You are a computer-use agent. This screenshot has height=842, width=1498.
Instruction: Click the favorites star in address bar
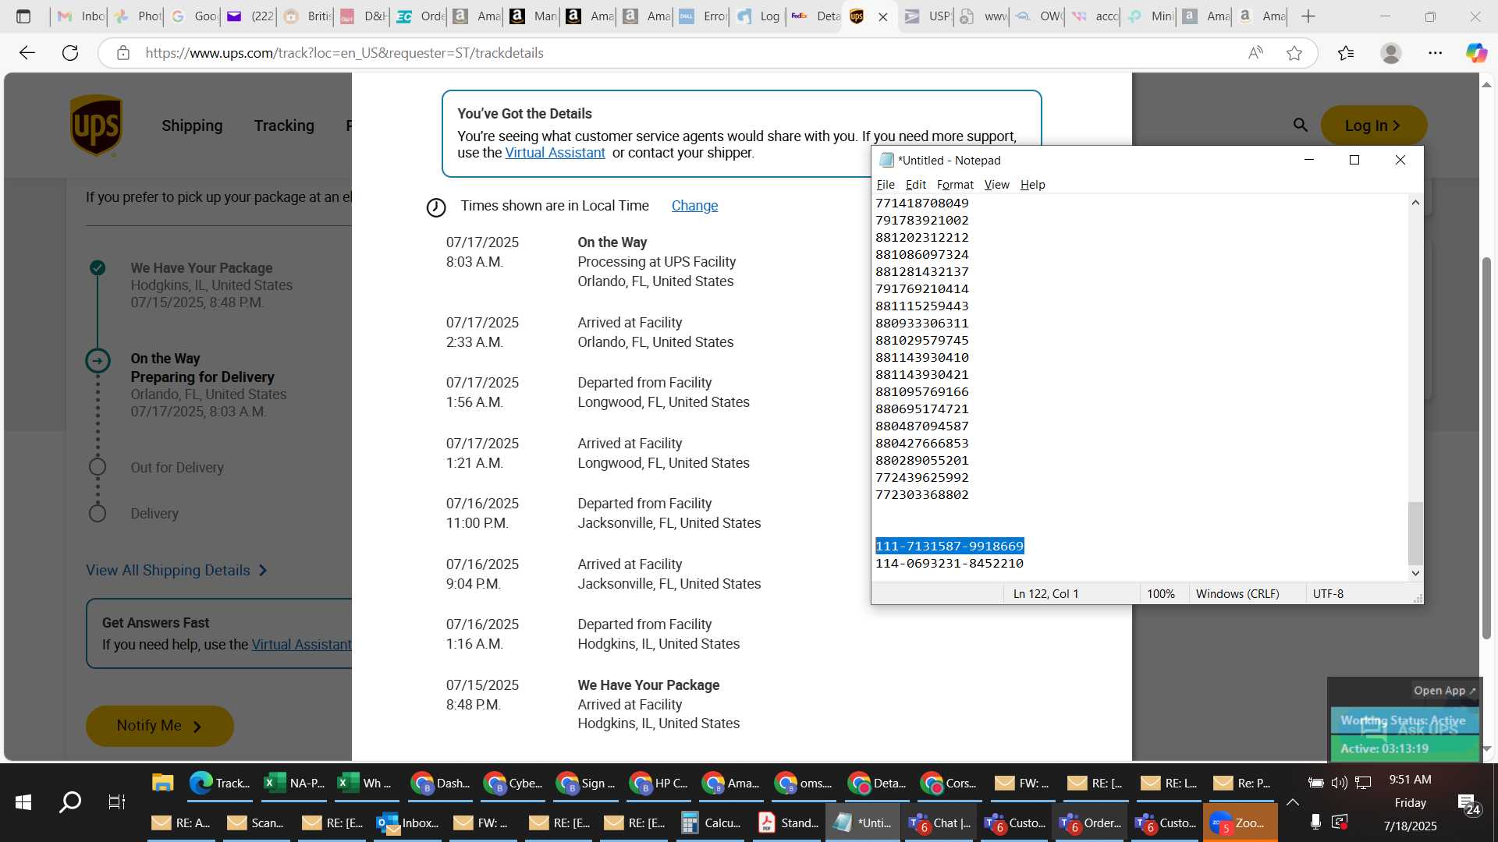pos(1294,53)
